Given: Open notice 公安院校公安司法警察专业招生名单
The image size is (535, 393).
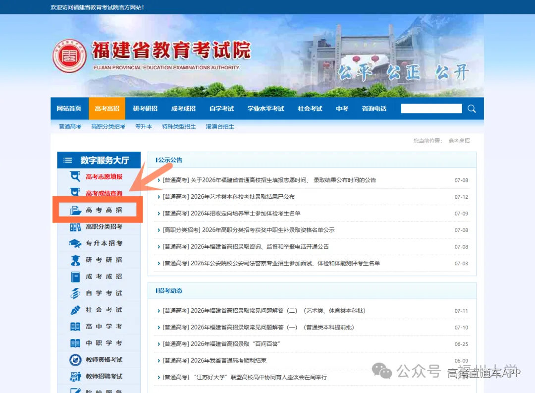Looking at the screenshot, I should (x=271, y=263).
